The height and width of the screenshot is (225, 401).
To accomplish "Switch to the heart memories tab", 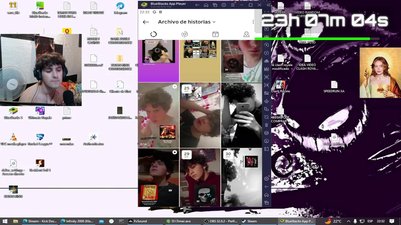I will point(184,34).
